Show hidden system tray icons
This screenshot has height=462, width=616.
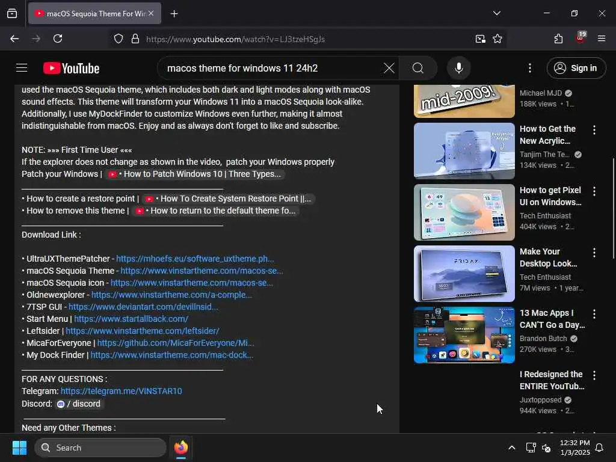(511, 448)
